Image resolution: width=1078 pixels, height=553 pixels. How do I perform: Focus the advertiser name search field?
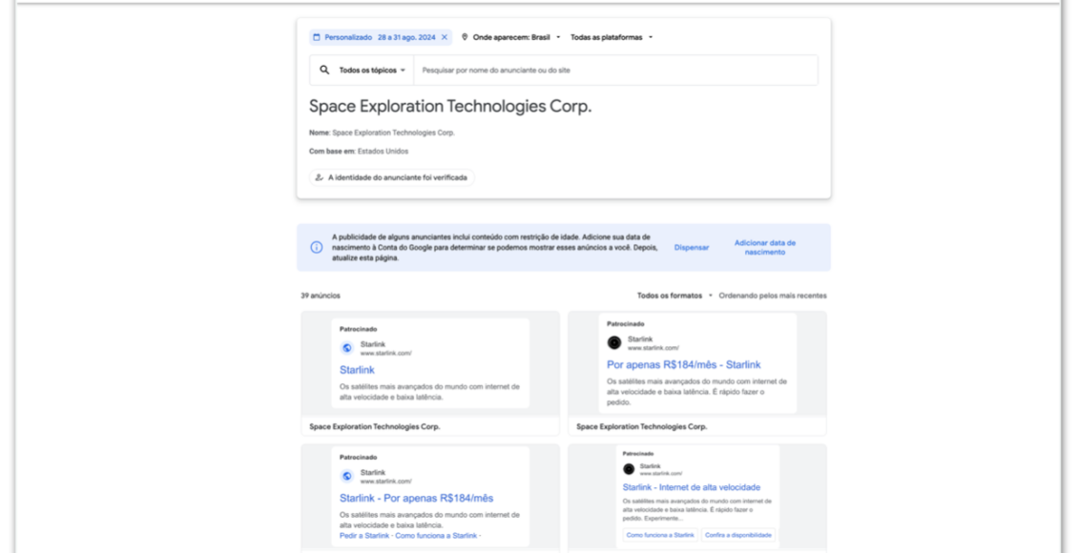(x=615, y=70)
